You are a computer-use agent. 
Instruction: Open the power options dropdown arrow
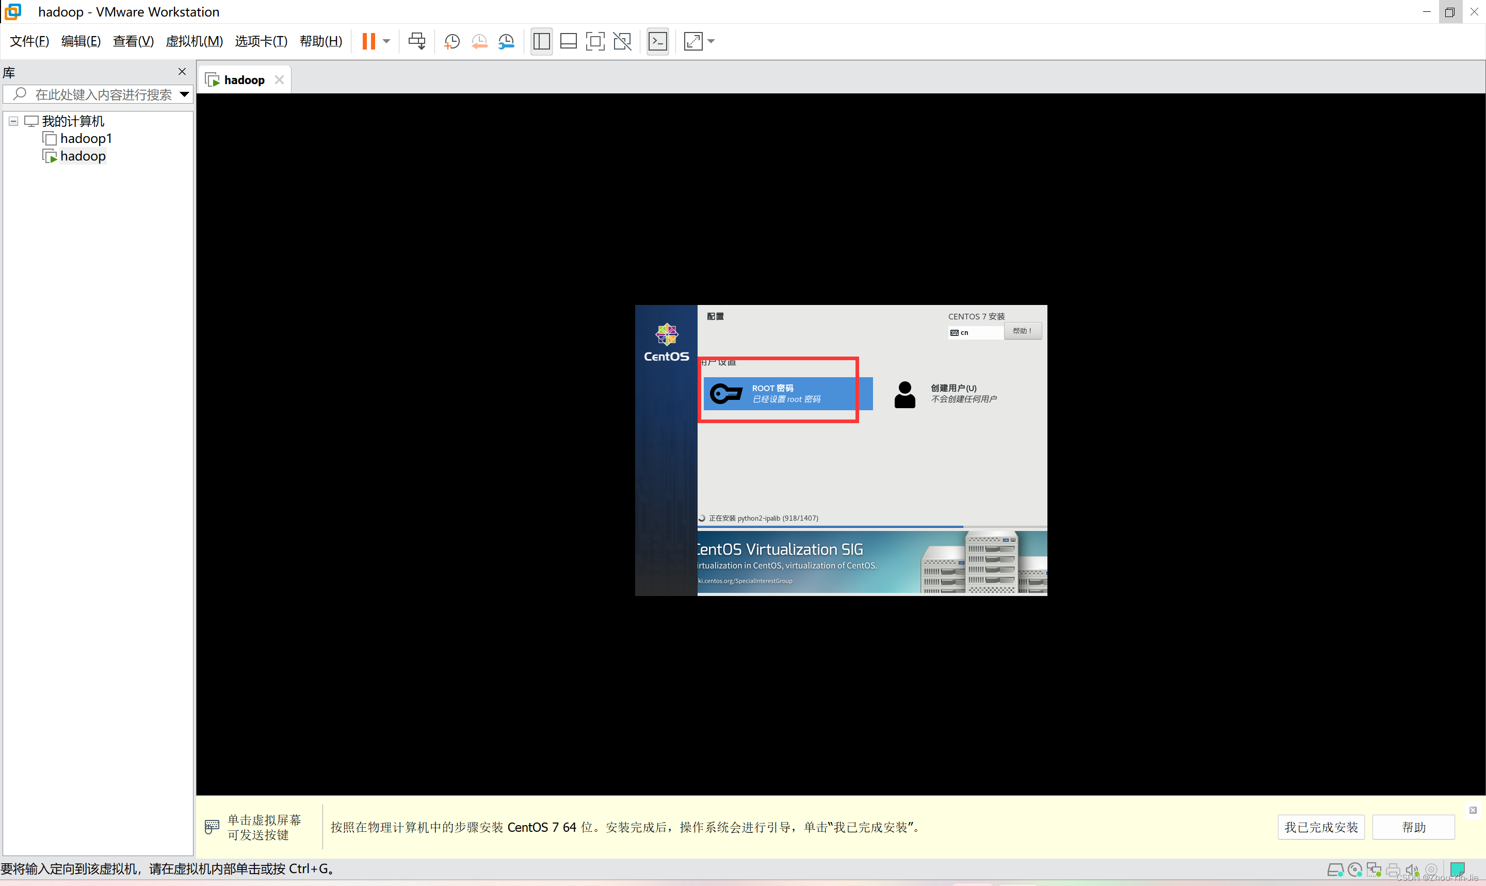pyautogui.click(x=386, y=41)
